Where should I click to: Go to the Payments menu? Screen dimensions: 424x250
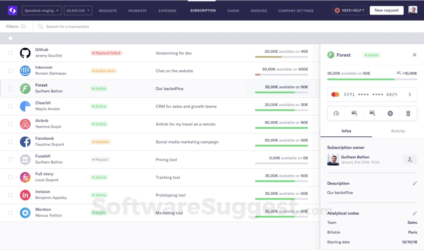(x=137, y=11)
